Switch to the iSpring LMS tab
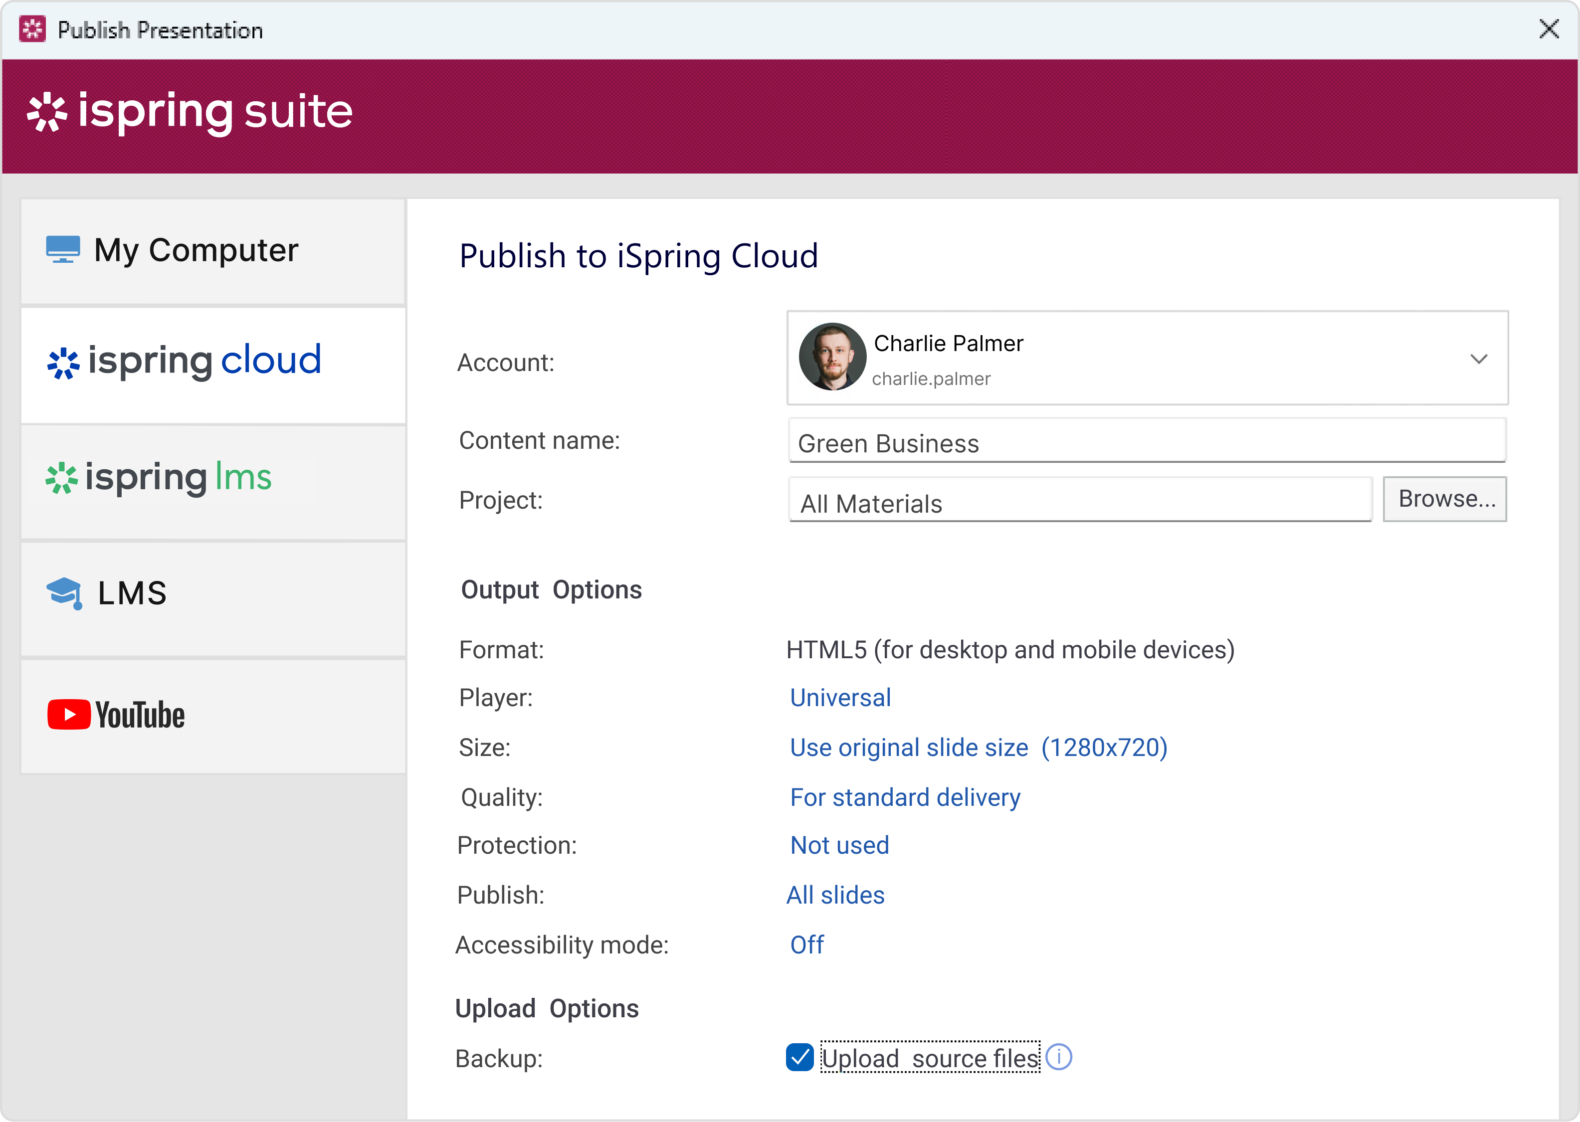 click(x=213, y=482)
